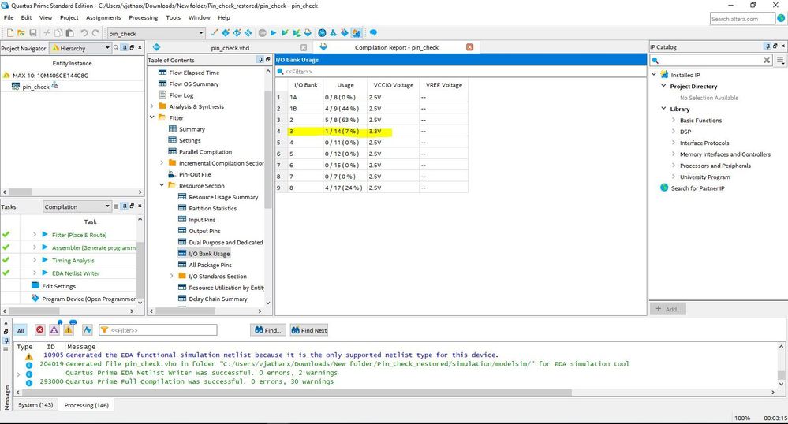Click the messages filter input field

click(162, 330)
